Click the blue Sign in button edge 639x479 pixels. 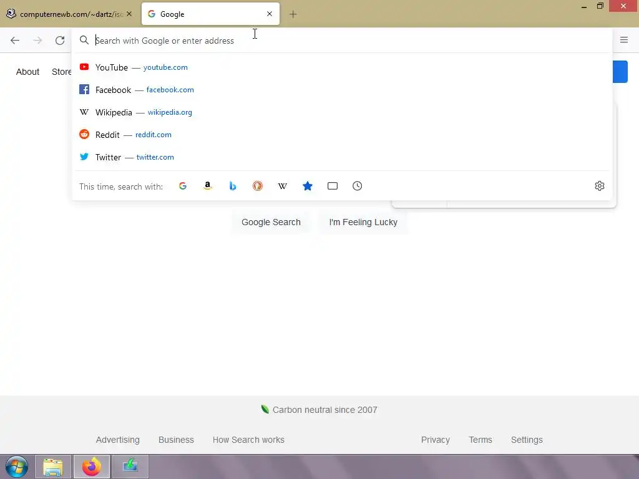click(x=620, y=72)
